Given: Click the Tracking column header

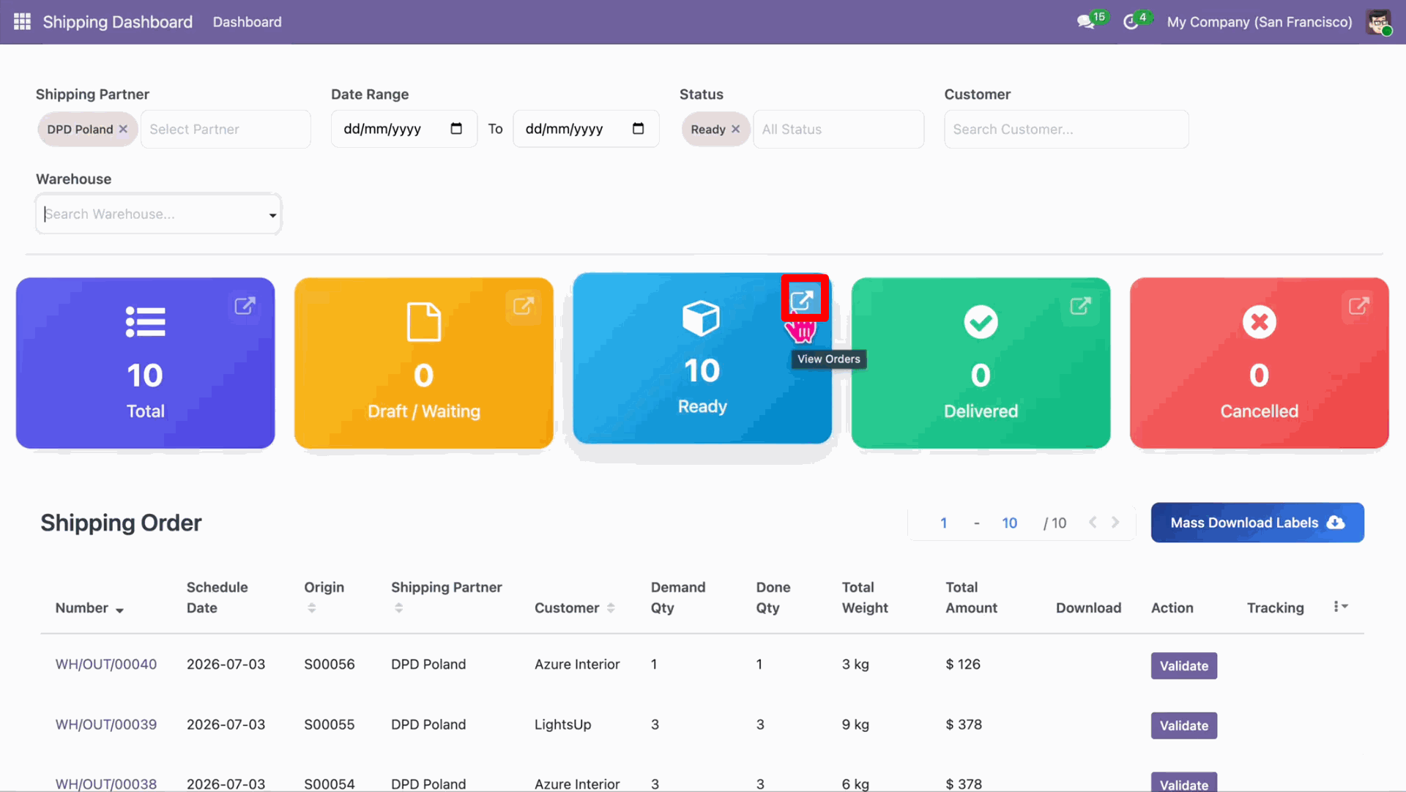Looking at the screenshot, I should [x=1275, y=608].
